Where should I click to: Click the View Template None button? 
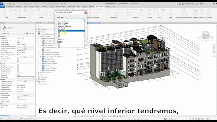[x=25, y=96]
